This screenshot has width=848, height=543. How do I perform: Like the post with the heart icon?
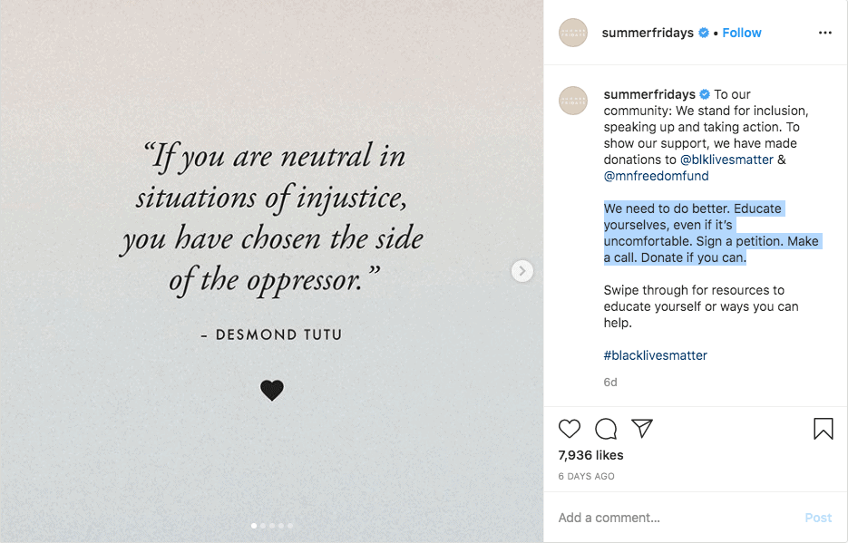(x=569, y=429)
